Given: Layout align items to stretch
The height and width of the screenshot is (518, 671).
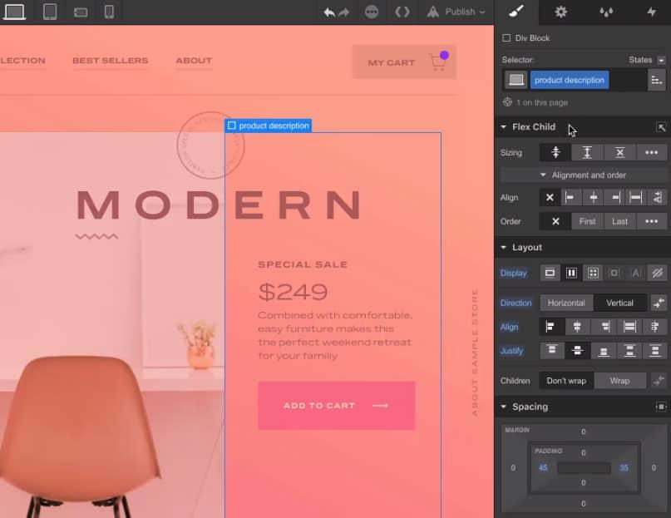Looking at the screenshot, I should click(629, 327).
